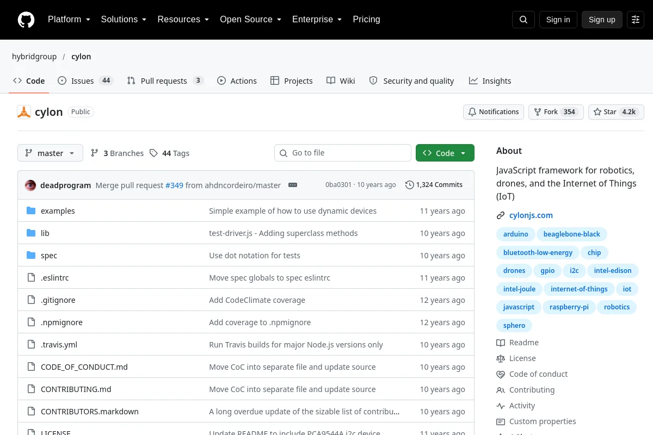The height and width of the screenshot is (435, 653).
Task: Click the Sign in button
Action: coord(558,20)
